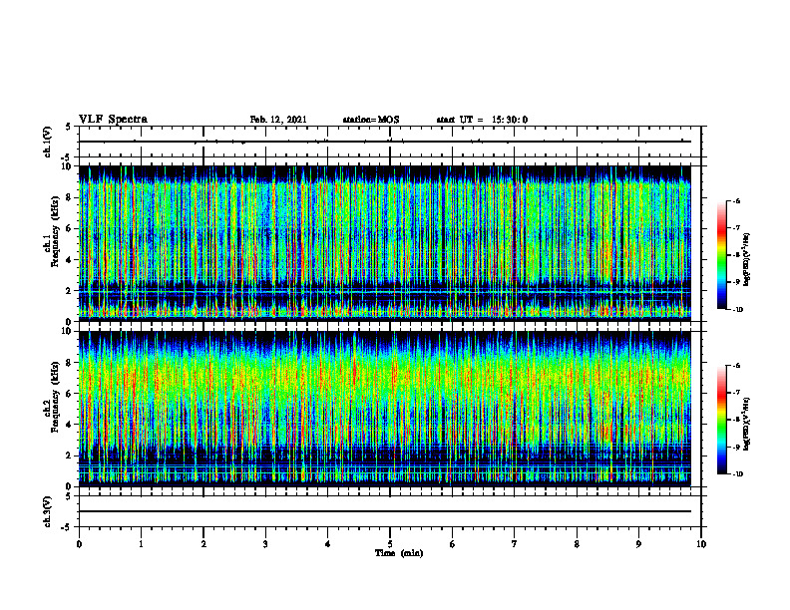Click the "2" tick on the time axis

pos(203,544)
